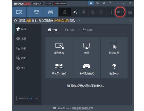Choose the 全屏 fullscreen tile
Screen dimensions: 144x111
[x=87, y=47]
